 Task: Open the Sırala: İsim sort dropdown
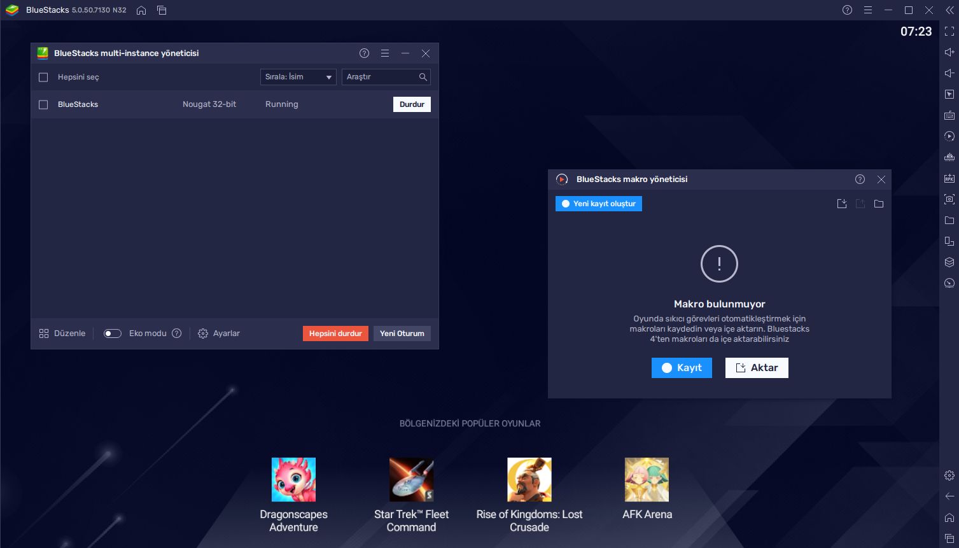click(298, 77)
